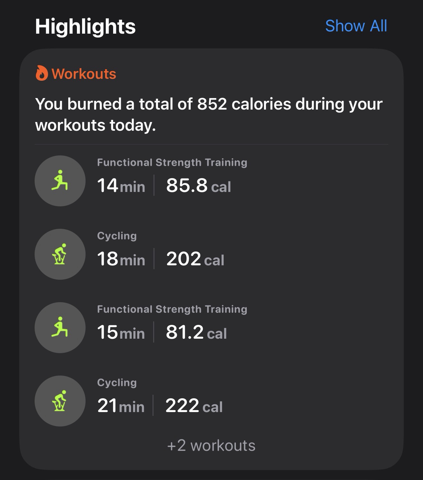Screen dimensions: 423x480
Task: Click the 85.8 cal value
Action: coord(198,186)
